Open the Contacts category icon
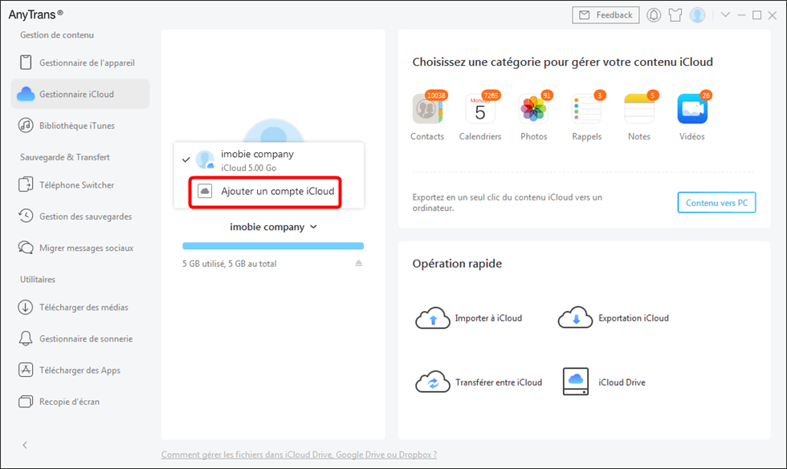The height and width of the screenshot is (469, 787). click(x=427, y=109)
